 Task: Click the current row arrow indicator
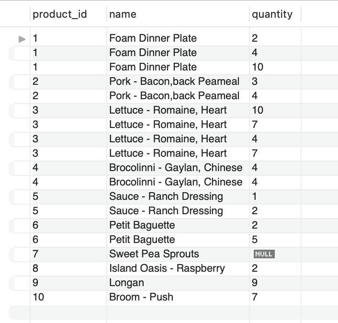(22, 39)
